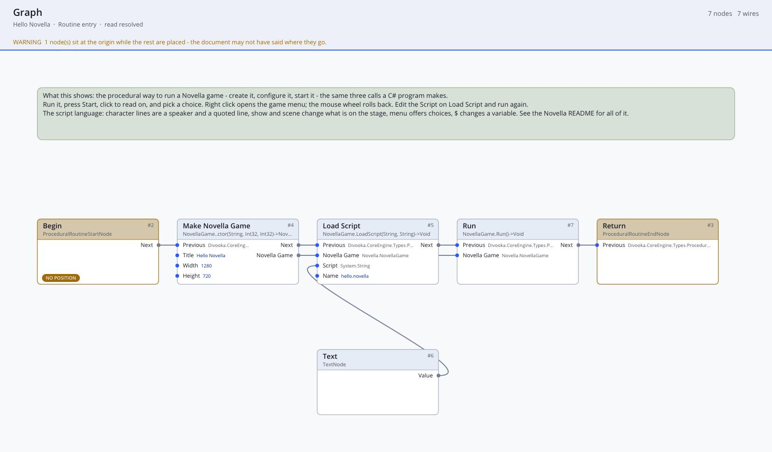Select the Text node title
The image size is (772, 452).
pyautogui.click(x=330, y=356)
